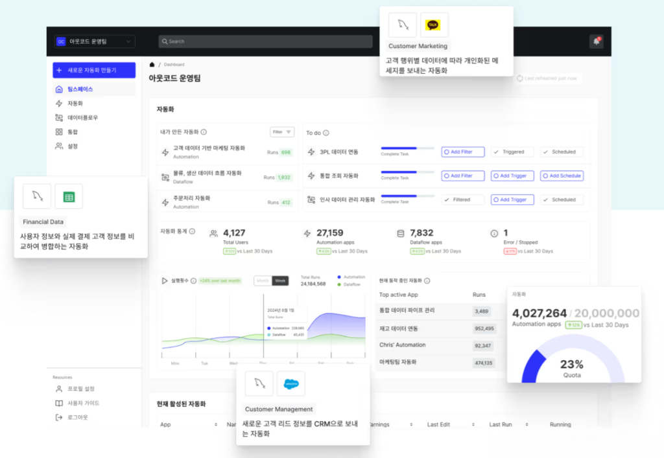Switch chart to the Month tab
This screenshot has height=458, width=664.
coord(263,281)
